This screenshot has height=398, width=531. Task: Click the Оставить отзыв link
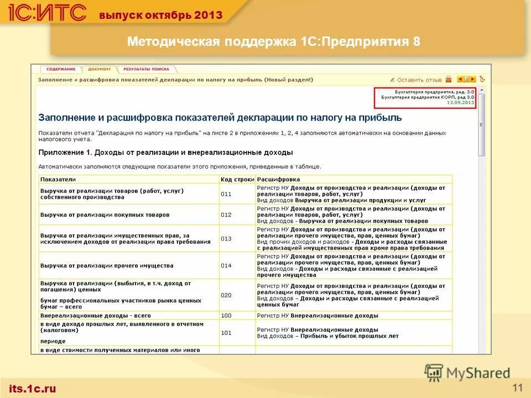click(419, 80)
